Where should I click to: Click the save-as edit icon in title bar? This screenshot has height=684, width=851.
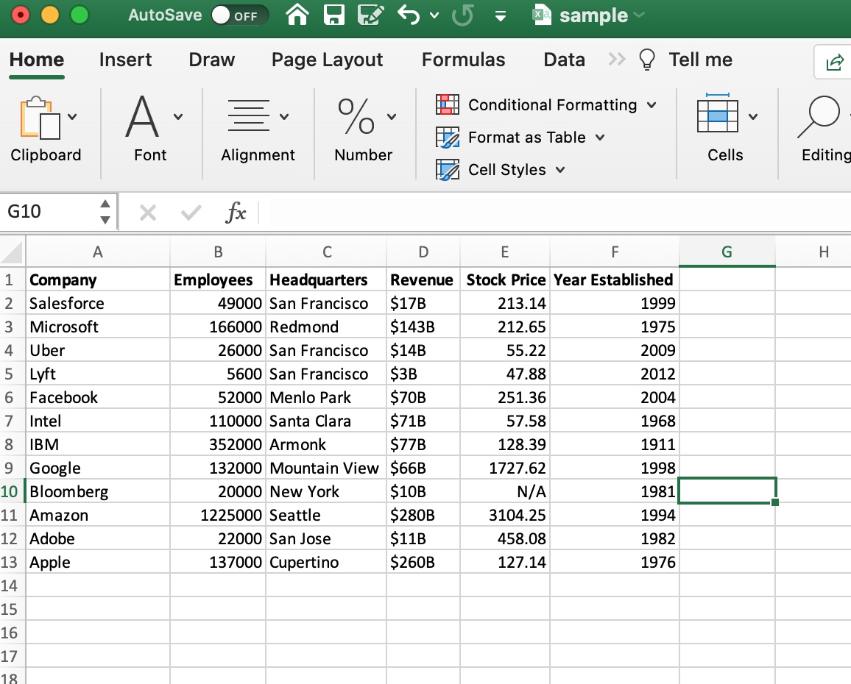tap(371, 15)
